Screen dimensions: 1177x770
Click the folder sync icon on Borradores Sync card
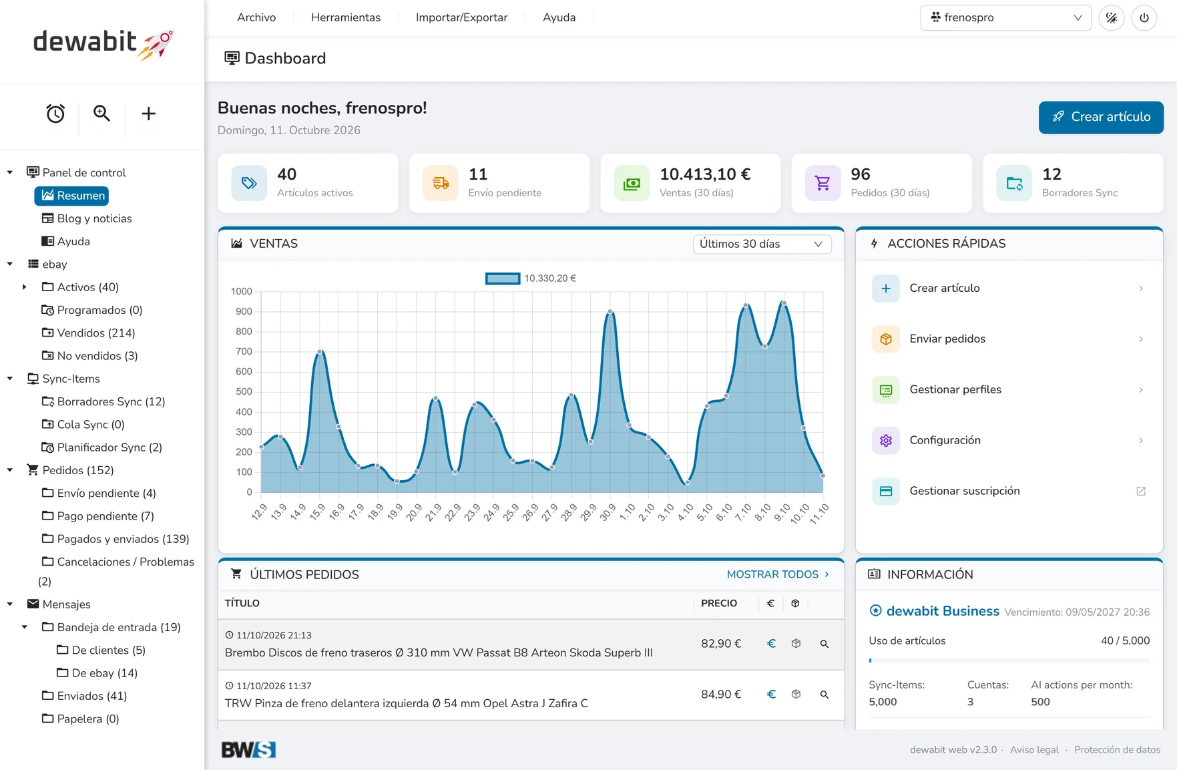tap(1014, 183)
